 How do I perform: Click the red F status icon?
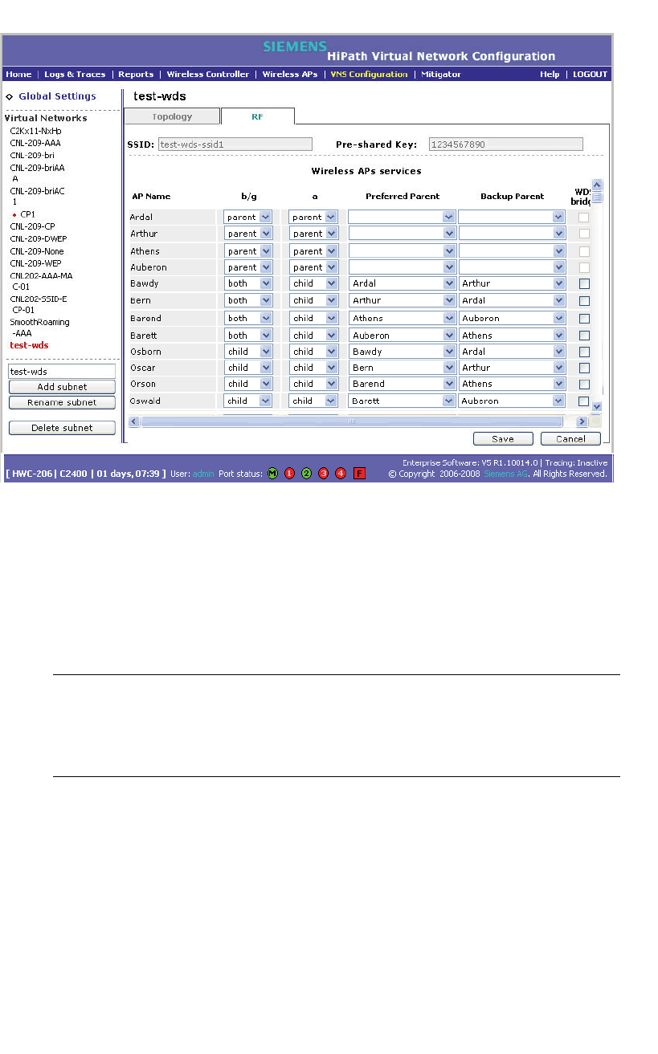point(359,474)
